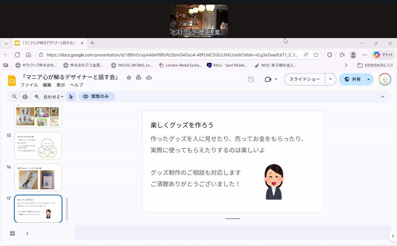
Task: Select slide 15 thumbnail
Action: coord(38,145)
